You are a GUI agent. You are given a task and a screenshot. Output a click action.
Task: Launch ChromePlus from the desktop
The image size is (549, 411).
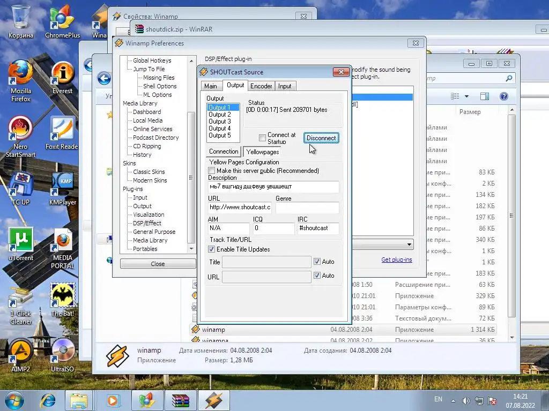pyautogui.click(x=62, y=21)
